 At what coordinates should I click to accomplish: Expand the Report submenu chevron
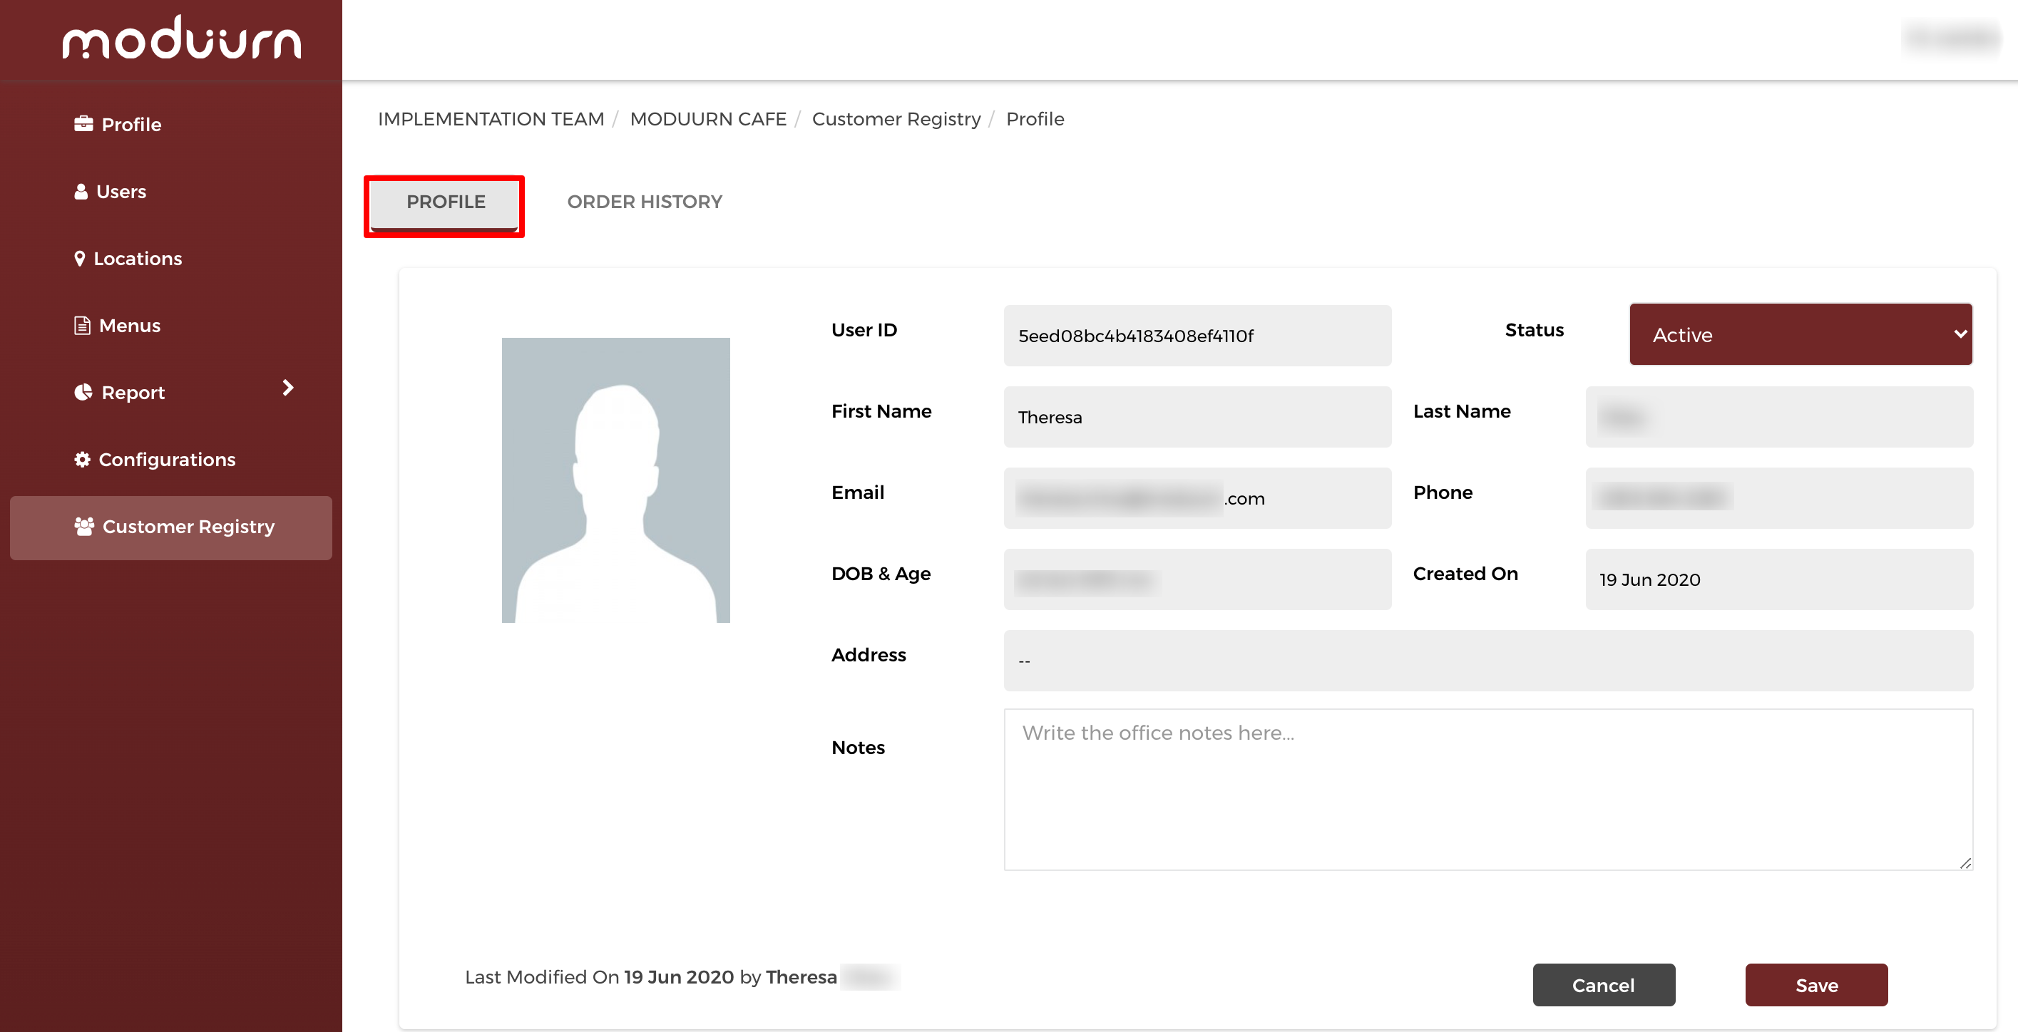coord(287,388)
